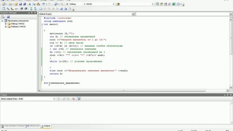Save property sheet icon in Property Manager
Viewport: 233px width, 131px height.
[x=8, y=17]
